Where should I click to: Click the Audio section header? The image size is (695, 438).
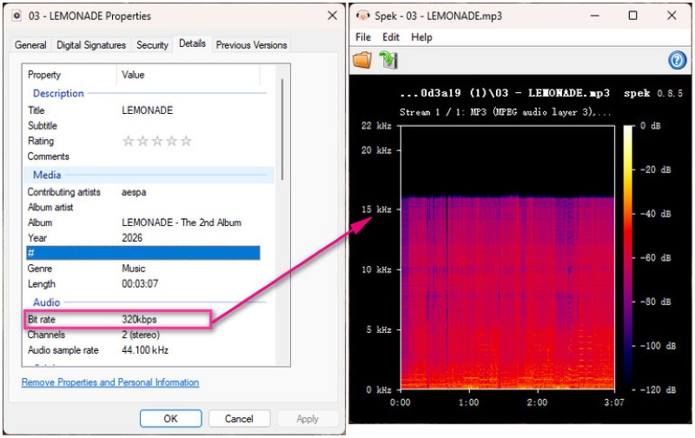tap(47, 302)
